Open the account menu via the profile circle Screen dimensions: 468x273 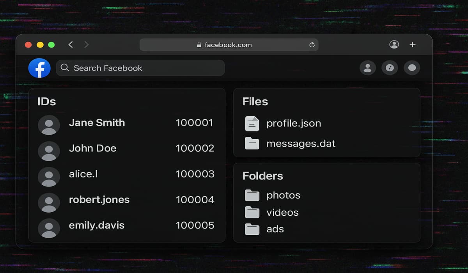[411, 68]
